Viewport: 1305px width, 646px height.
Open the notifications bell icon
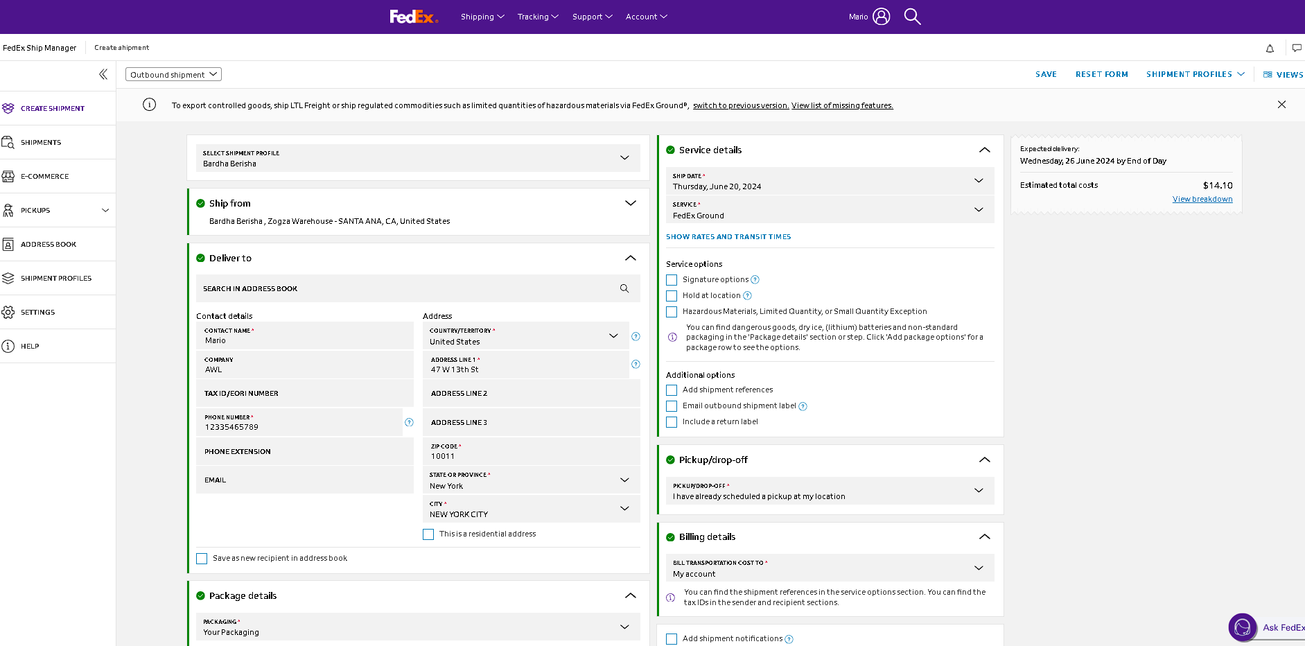click(x=1270, y=49)
